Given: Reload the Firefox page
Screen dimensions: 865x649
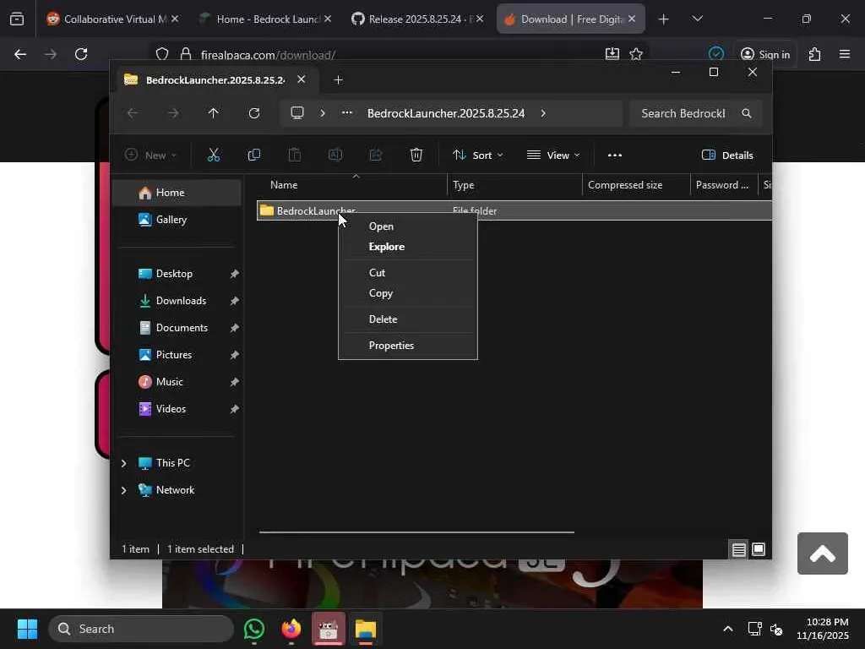Looking at the screenshot, I should [81, 54].
